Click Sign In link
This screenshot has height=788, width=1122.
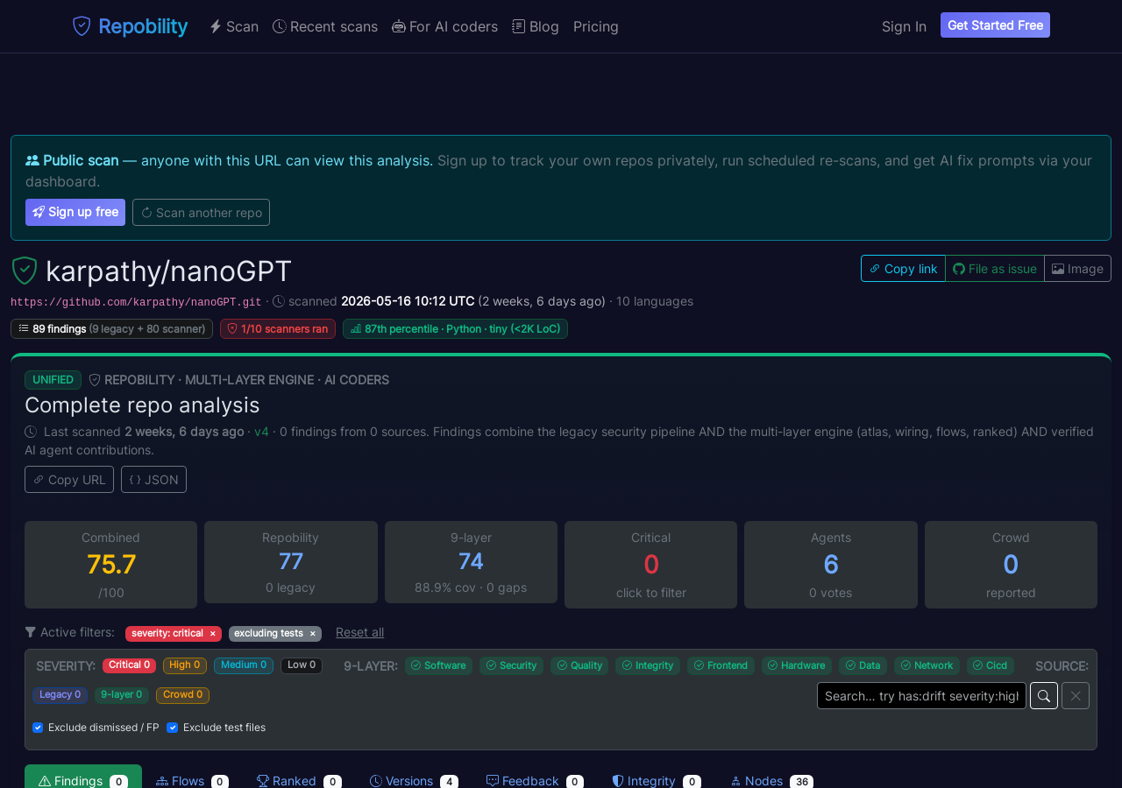pyautogui.click(x=904, y=26)
